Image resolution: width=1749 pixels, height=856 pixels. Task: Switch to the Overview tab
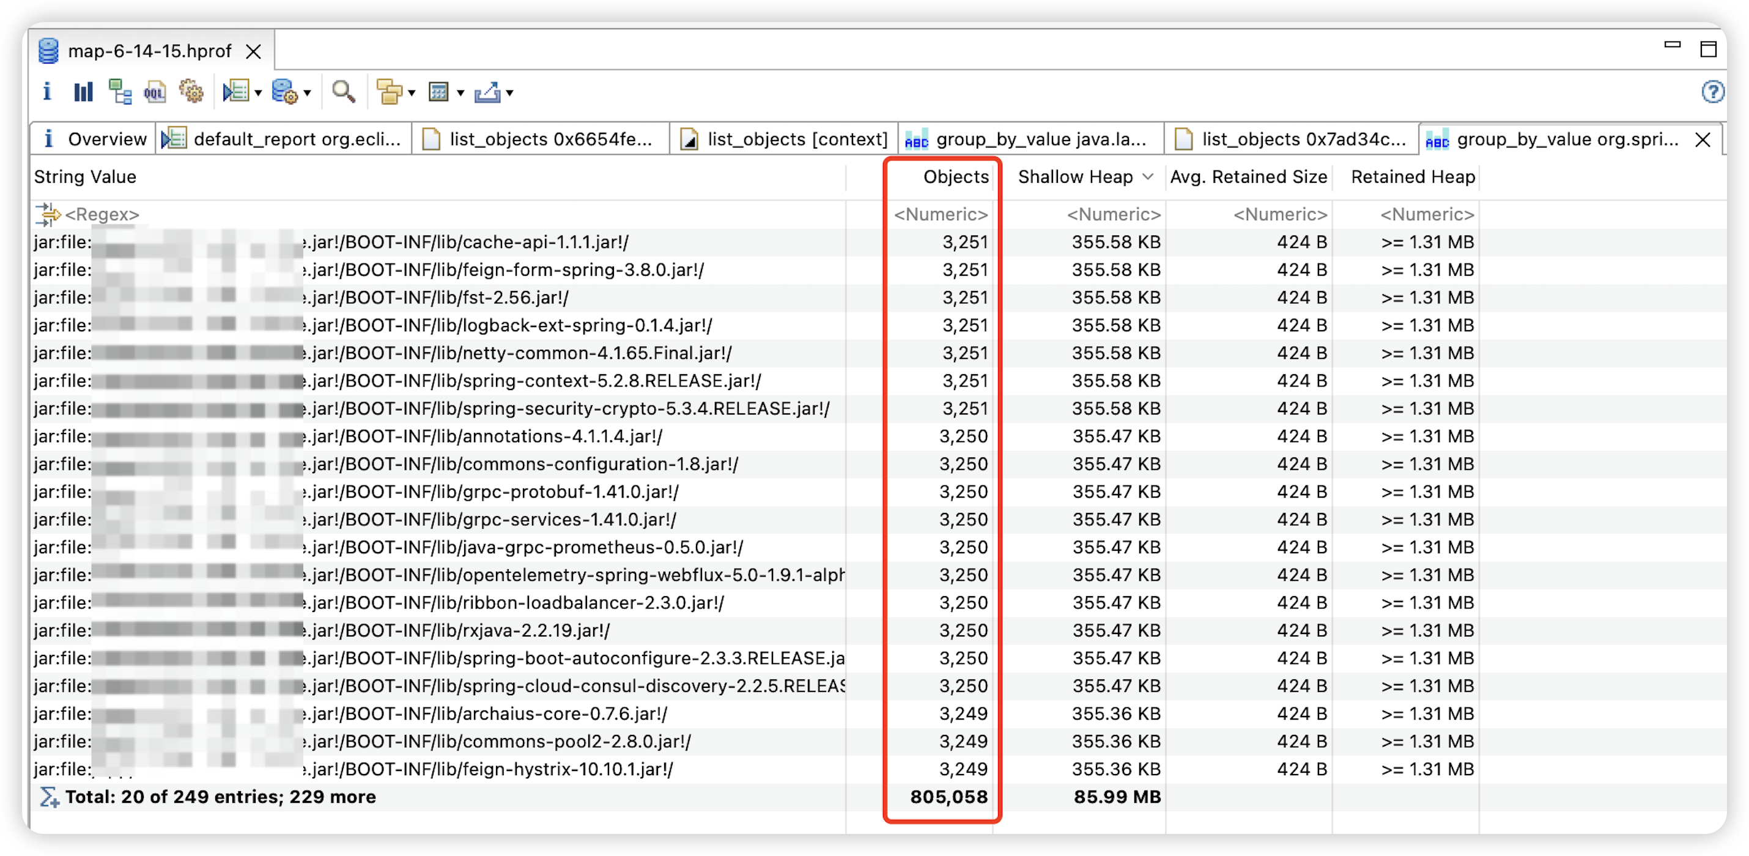[x=94, y=139]
